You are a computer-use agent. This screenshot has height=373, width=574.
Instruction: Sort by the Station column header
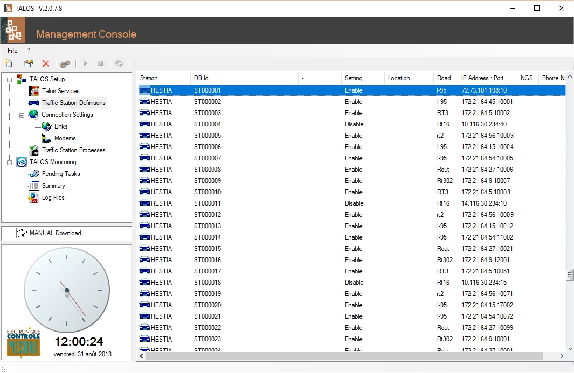pos(164,78)
